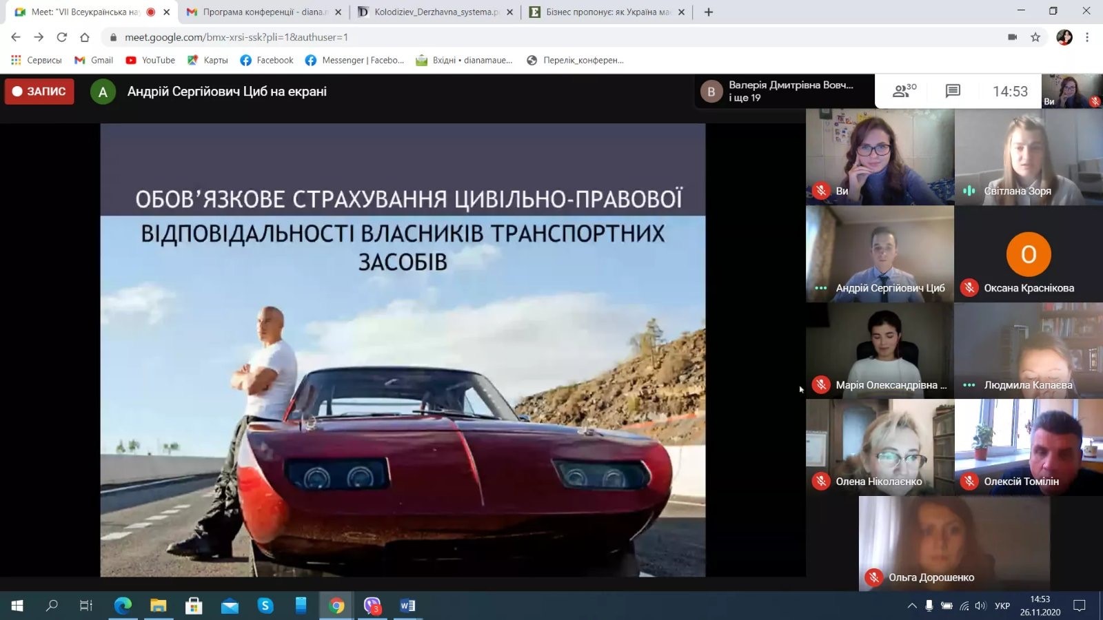Select Ольга Дорошенко video tile
Screen dimensions: 1103x620
click(x=954, y=544)
